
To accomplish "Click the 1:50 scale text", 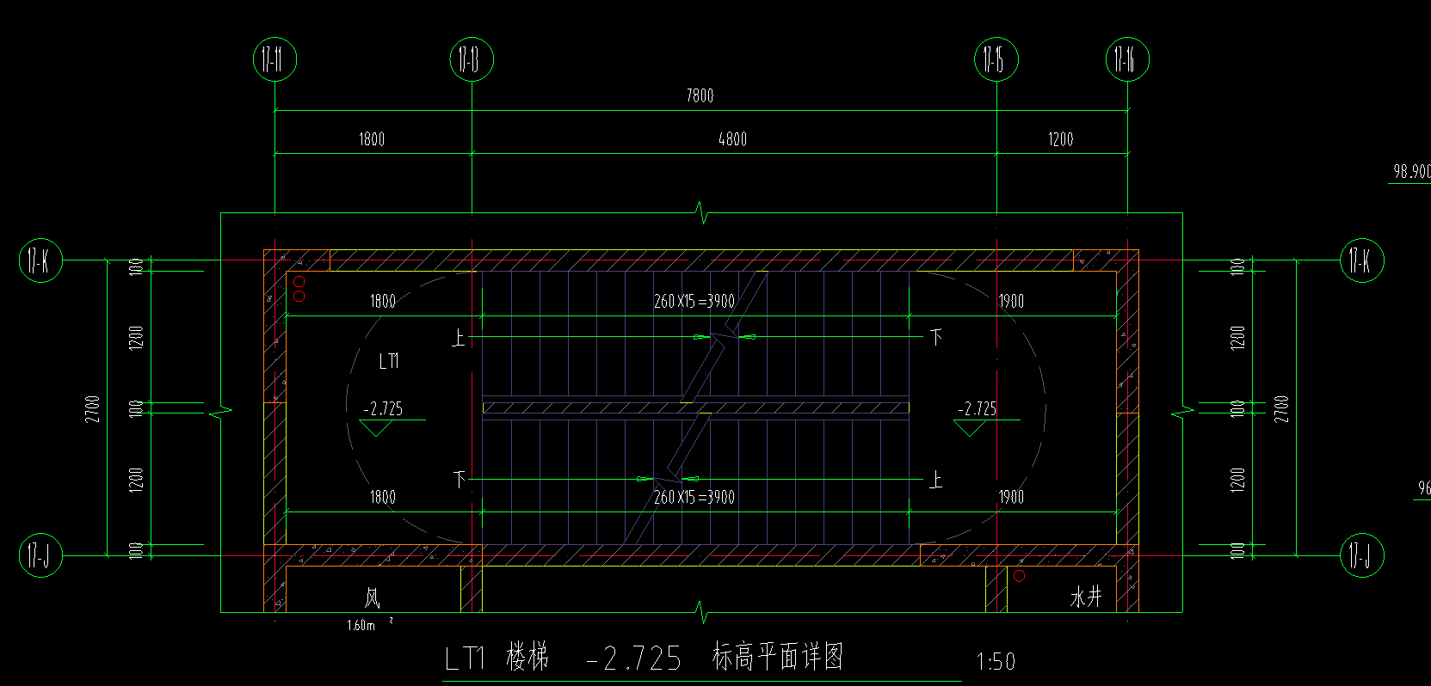I will [996, 661].
